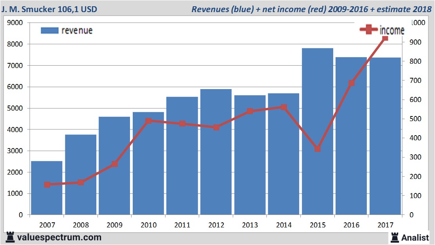Click the 2015 x-axis year label
Screen dimensions: 435x245
click(x=318, y=225)
